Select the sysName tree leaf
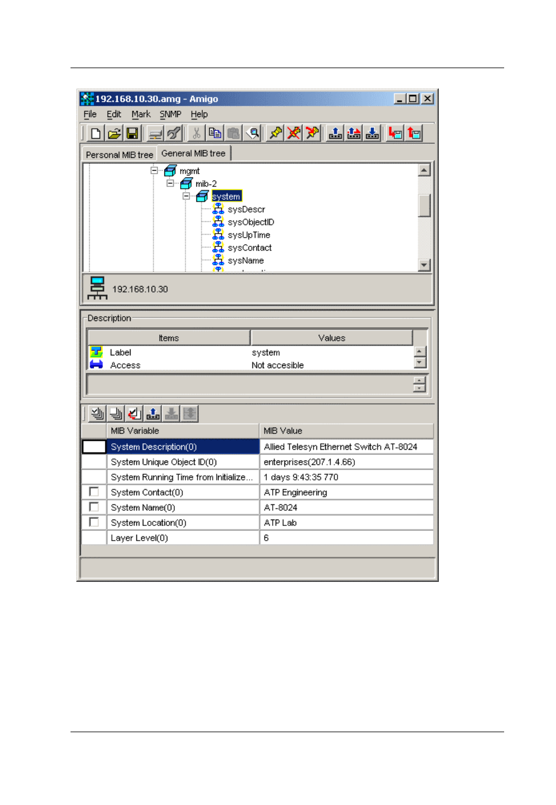This screenshot has width=556, height=805. coord(245,260)
